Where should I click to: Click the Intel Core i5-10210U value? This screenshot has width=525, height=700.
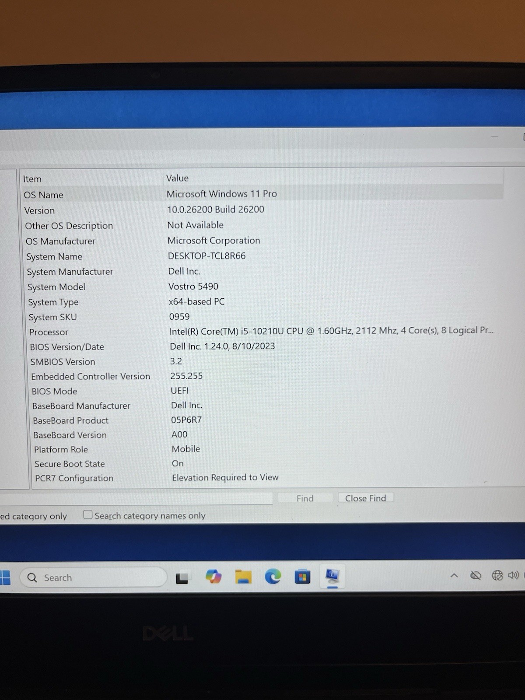[331, 330]
